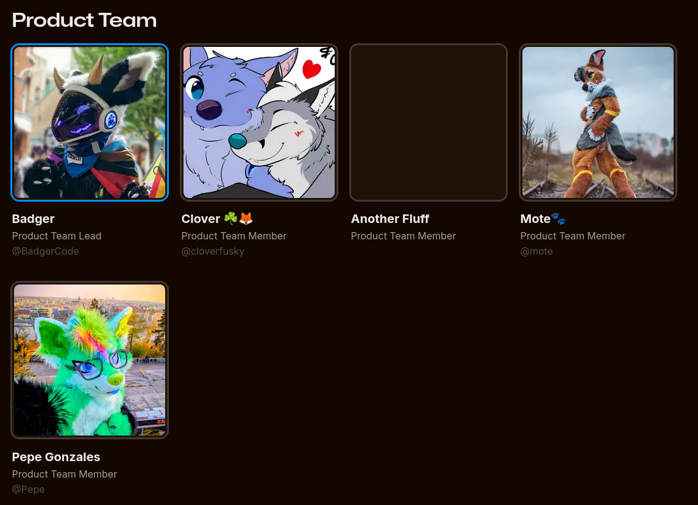Click the shamrock emoji beside Clover
The height and width of the screenshot is (505, 698).
(230, 219)
